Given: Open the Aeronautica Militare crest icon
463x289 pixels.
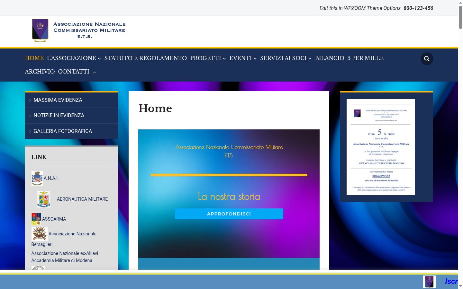Looking at the screenshot, I should click(44, 199).
